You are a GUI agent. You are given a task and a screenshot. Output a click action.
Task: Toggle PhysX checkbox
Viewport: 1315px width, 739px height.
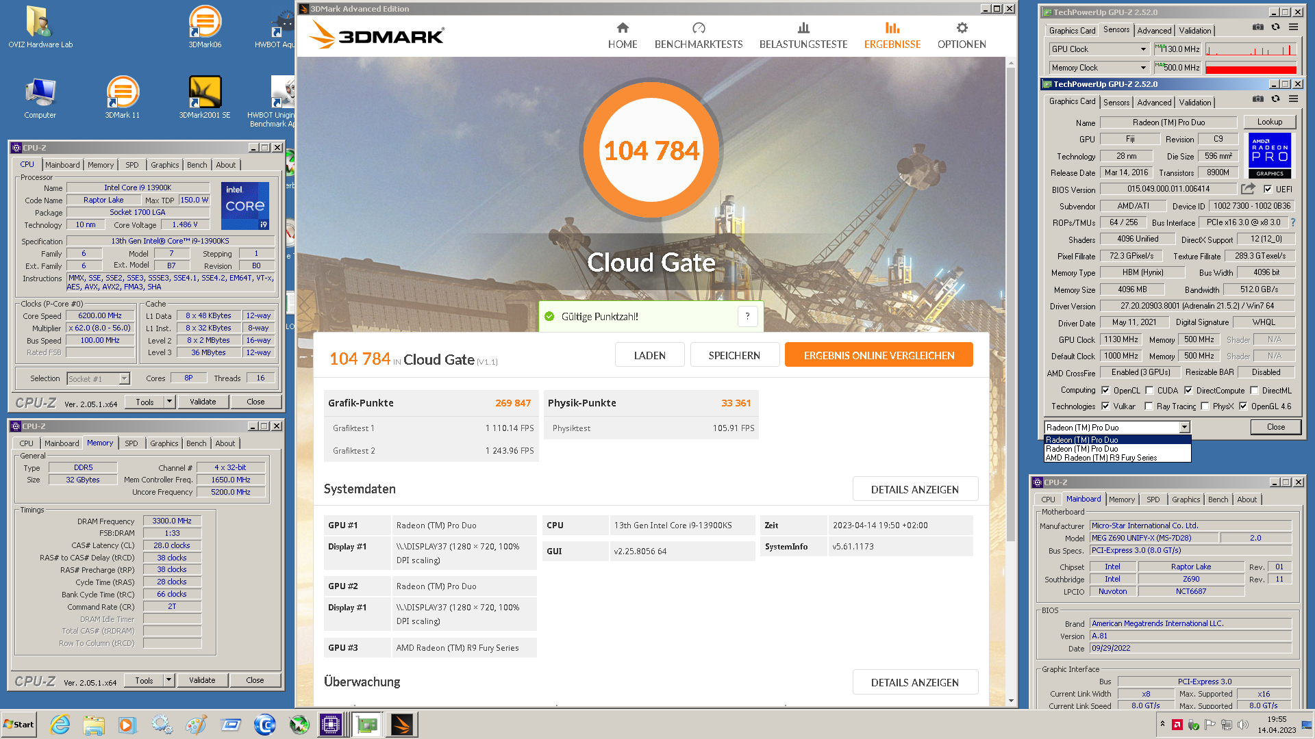1204,406
